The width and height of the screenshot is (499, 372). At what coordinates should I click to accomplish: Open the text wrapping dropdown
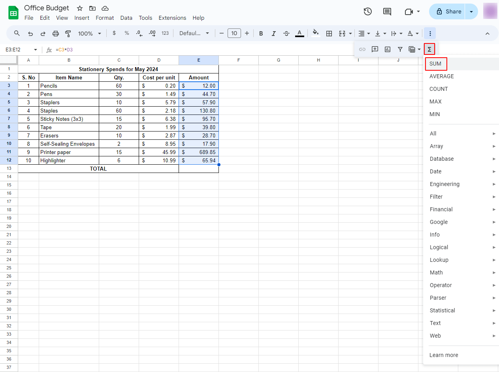pyautogui.click(x=396, y=34)
